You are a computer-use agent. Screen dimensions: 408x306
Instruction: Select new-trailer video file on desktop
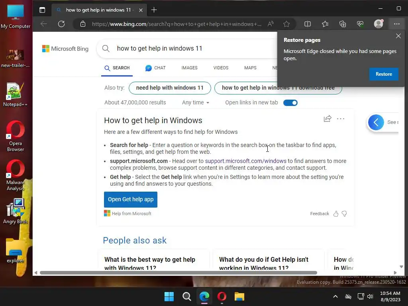16,58
